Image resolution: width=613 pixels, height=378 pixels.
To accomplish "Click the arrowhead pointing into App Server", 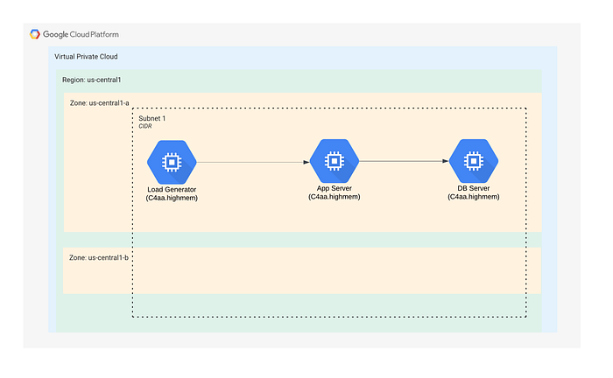I will point(306,162).
